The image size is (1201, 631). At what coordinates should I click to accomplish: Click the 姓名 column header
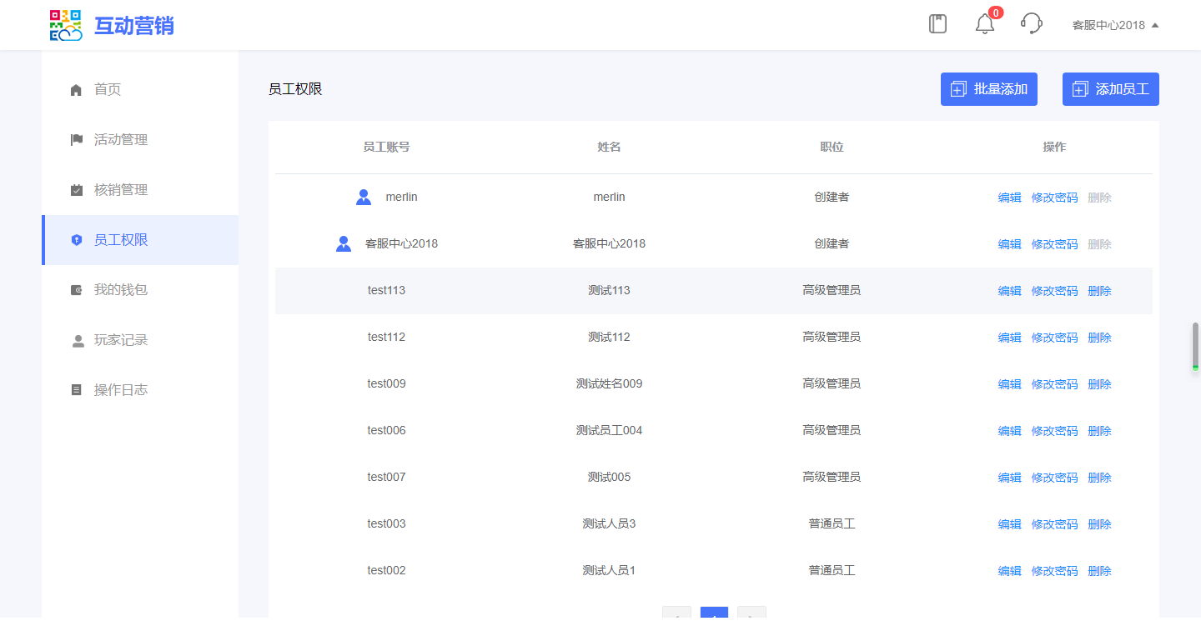tap(609, 147)
